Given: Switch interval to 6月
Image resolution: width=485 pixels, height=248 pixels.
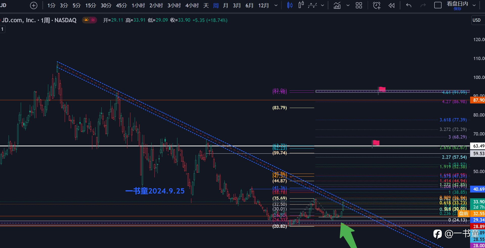Looking at the screenshot, I should click(x=249, y=5).
